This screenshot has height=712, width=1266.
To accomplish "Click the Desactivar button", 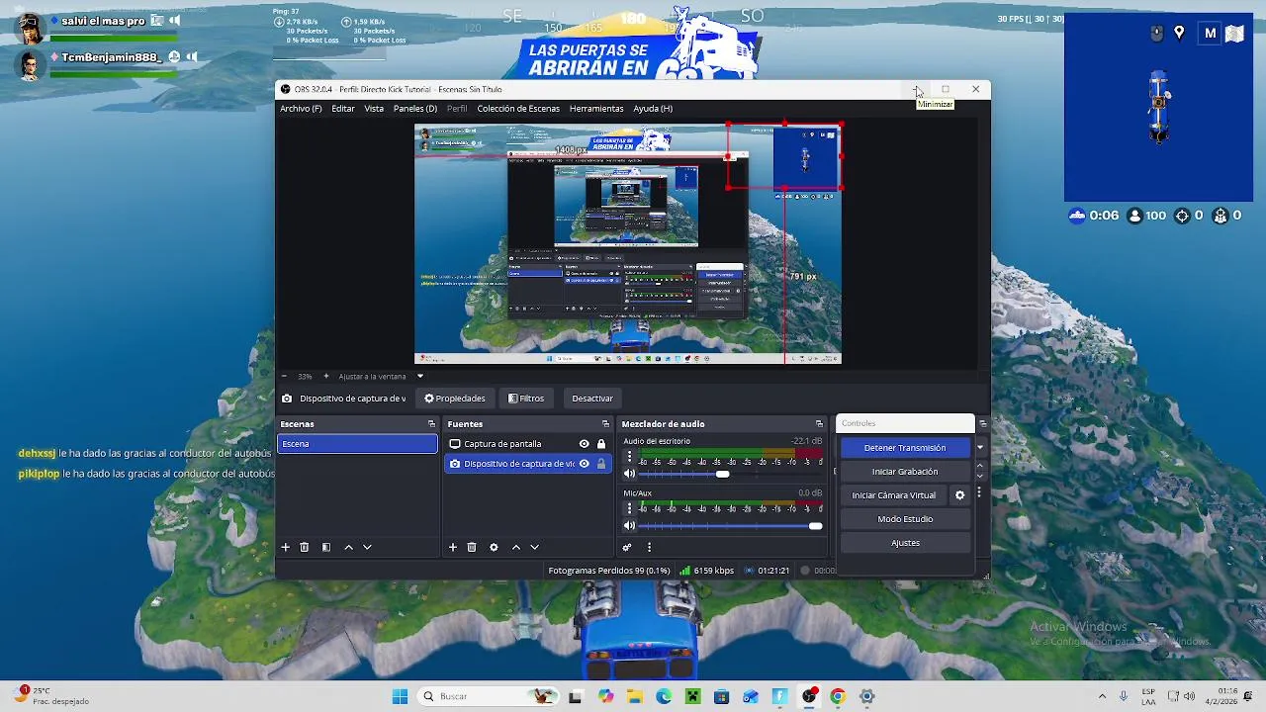I will click(592, 399).
